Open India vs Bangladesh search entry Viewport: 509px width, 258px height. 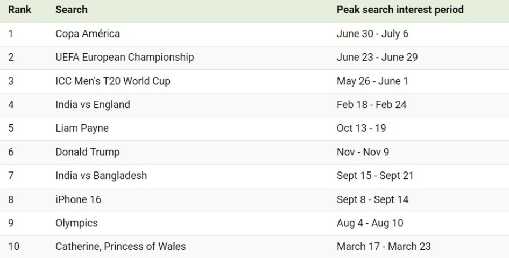coord(101,176)
